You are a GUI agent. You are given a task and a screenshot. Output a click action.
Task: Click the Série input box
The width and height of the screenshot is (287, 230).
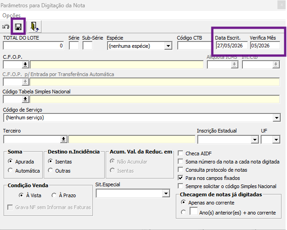click(x=74, y=46)
